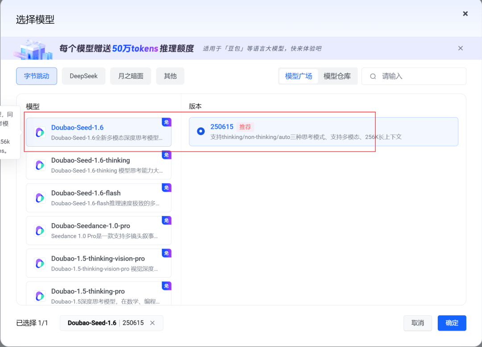The image size is (482, 347).
Task: Click the 250615 version number text
Action: [222, 127]
